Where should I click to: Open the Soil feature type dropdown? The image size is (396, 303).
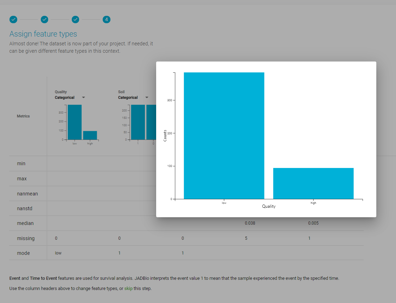pyautogui.click(x=133, y=97)
